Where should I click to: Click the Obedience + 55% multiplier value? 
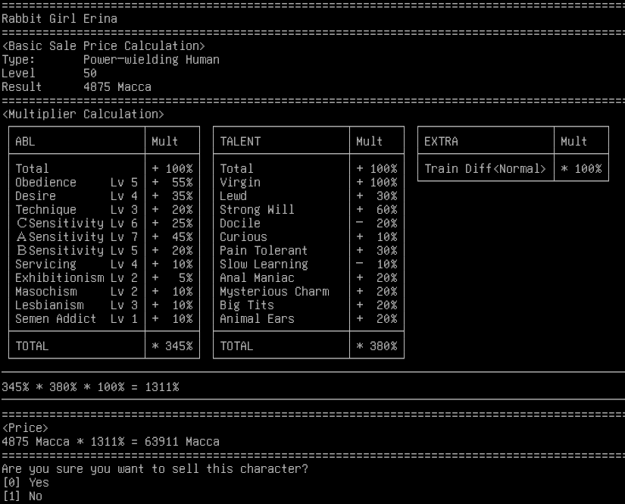(172, 183)
